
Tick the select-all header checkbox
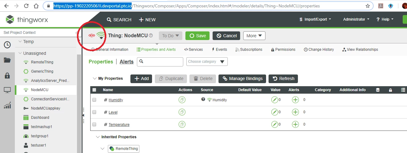point(94,90)
